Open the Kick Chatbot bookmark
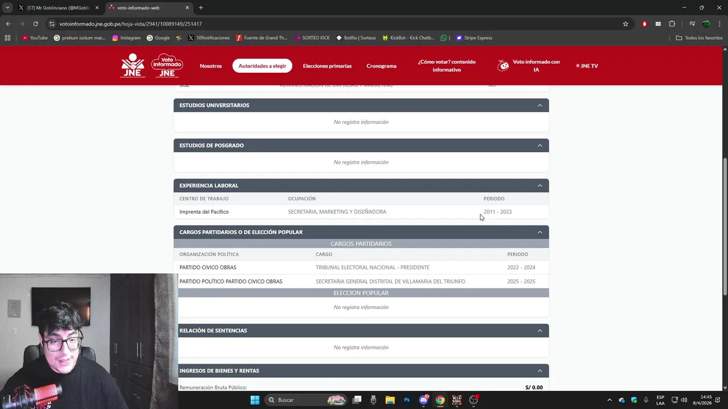This screenshot has width=728, height=409. click(408, 38)
